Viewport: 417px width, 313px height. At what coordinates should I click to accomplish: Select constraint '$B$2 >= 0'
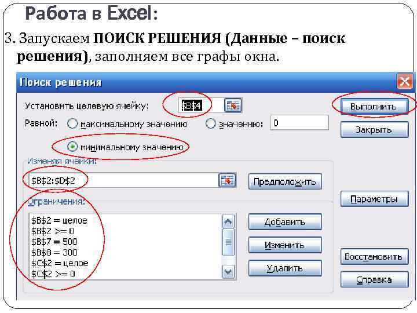click(53, 231)
